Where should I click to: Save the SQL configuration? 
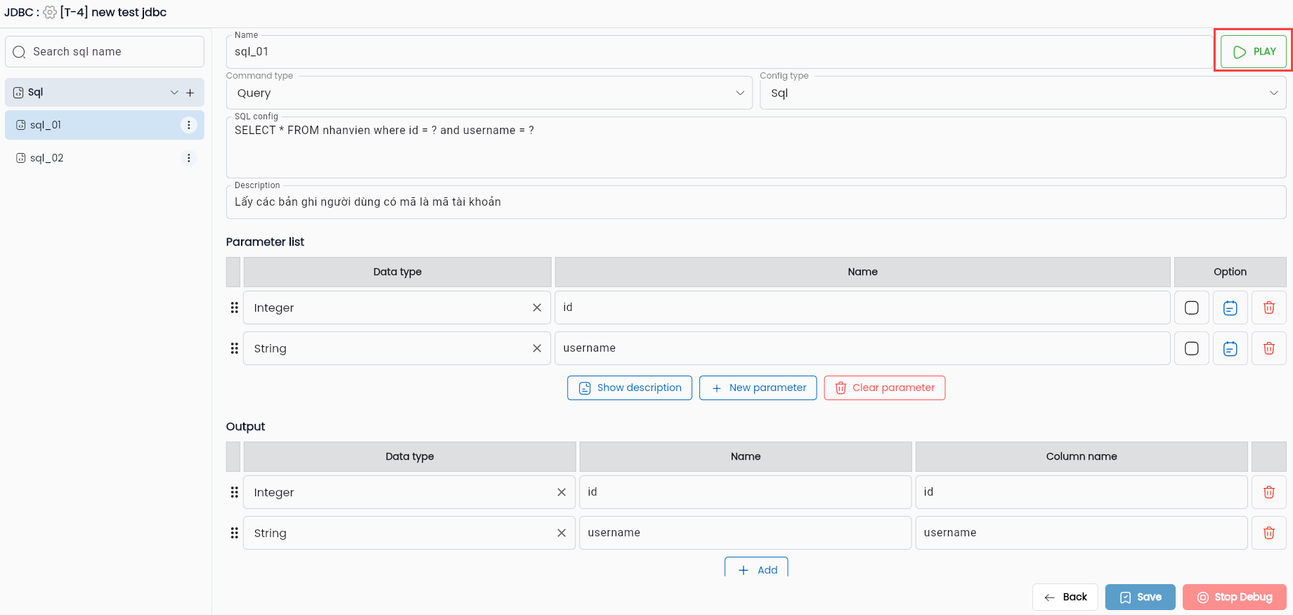[x=1141, y=597]
